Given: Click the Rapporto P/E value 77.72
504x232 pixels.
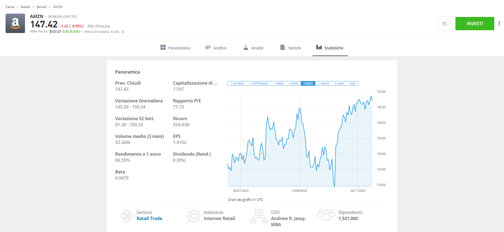Looking at the screenshot, I should click(179, 107).
